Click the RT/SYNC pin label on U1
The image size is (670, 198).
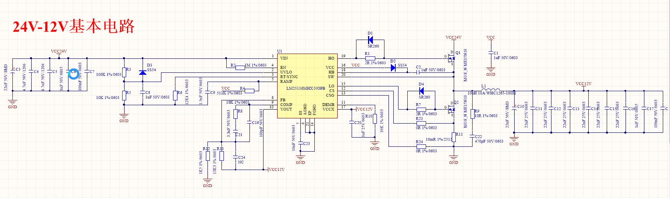coord(289,77)
